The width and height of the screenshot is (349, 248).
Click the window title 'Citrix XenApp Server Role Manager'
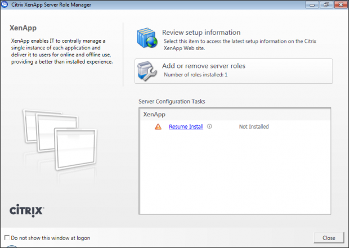click(51, 4)
